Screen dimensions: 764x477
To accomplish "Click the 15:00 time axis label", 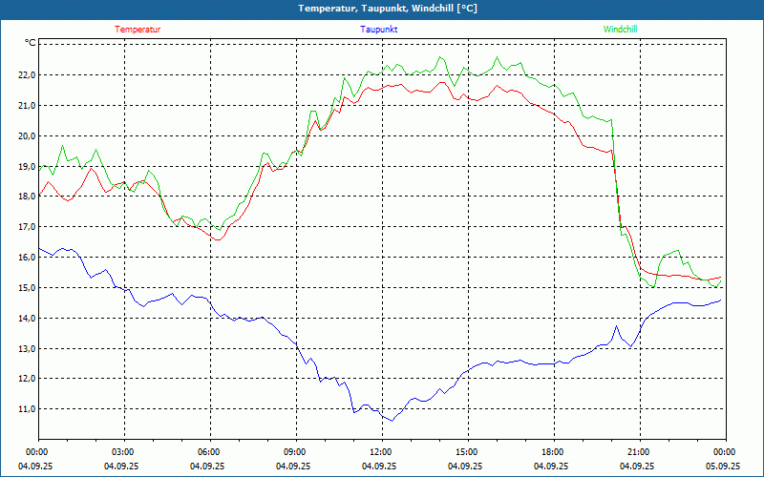I will [466, 451].
